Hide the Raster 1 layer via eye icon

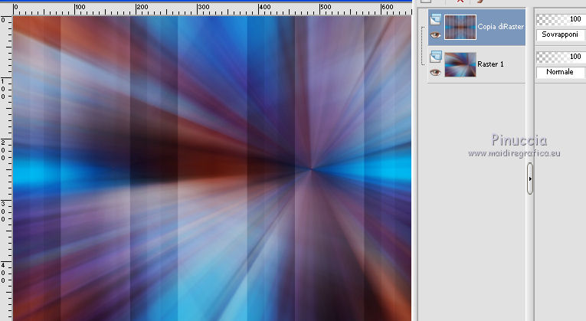435,73
